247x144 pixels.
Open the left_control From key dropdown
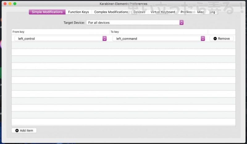(x=60, y=39)
